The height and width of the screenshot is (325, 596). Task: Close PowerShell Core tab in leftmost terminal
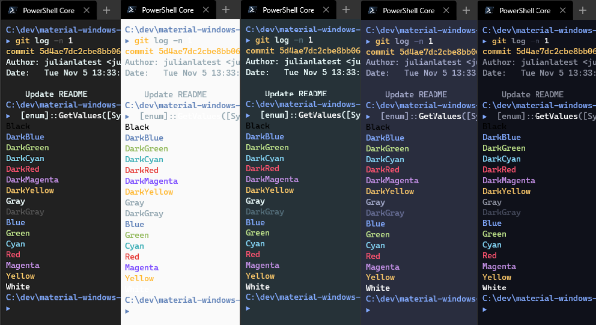coord(87,10)
